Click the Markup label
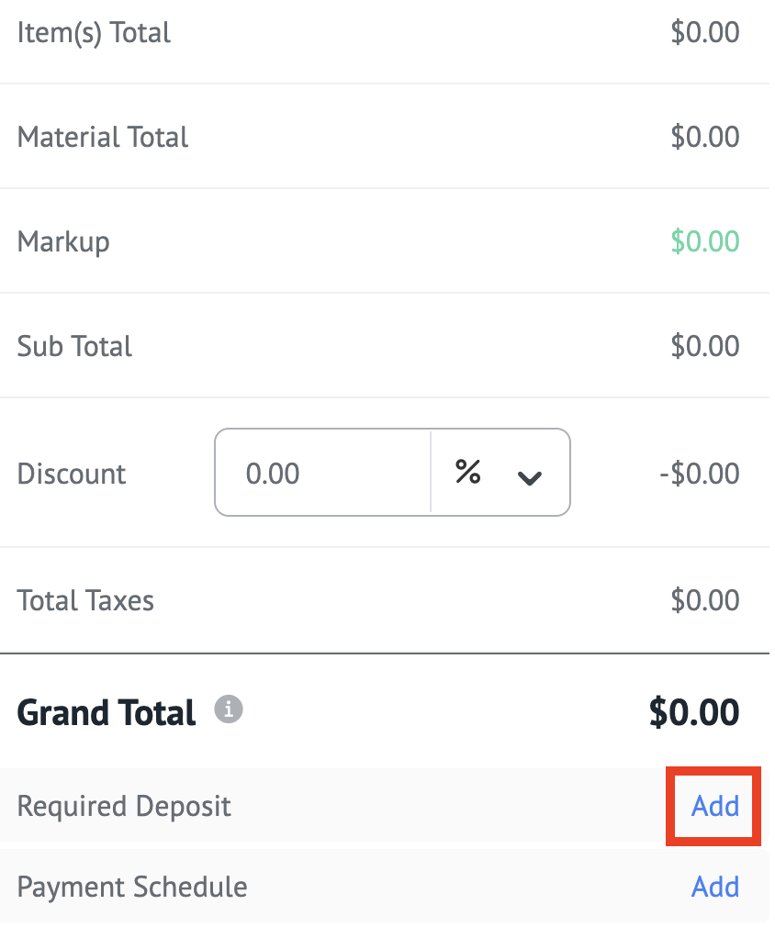 pos(63,242)
